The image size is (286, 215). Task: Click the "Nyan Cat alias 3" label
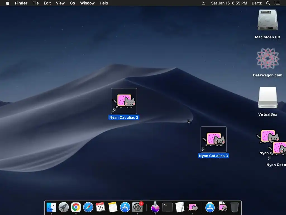pyautogui.click(x=213, y=156)
